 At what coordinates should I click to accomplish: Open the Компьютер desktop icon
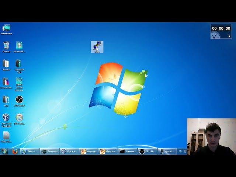[x=6, y=29]
